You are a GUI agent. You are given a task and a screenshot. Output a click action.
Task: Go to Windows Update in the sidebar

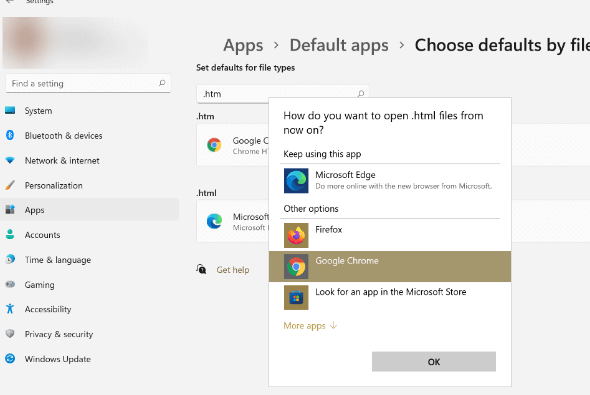pos(57,359)
